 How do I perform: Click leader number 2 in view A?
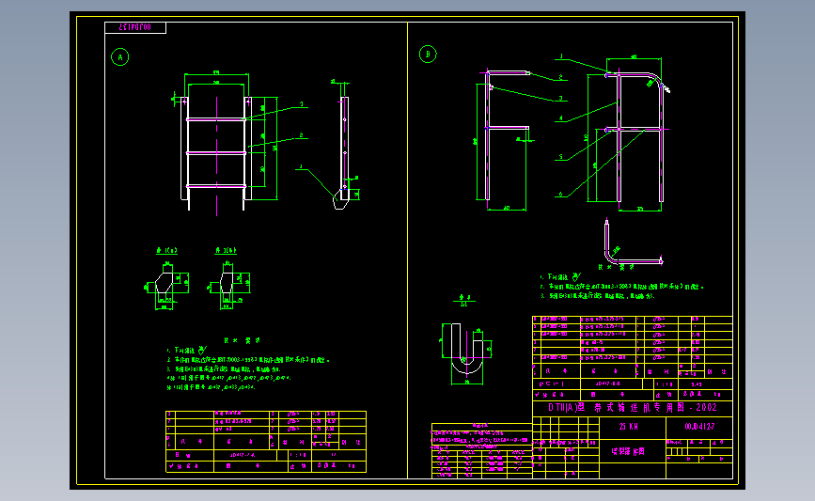301,135
